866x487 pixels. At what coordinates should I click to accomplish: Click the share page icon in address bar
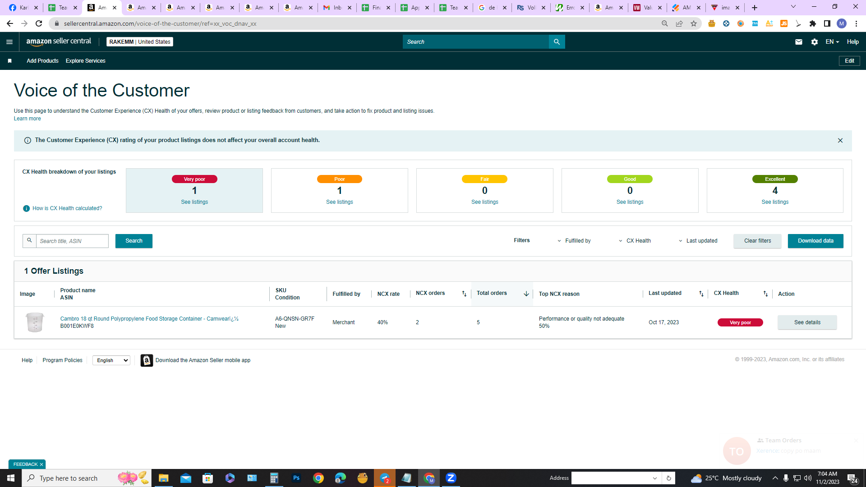[679, 23]
